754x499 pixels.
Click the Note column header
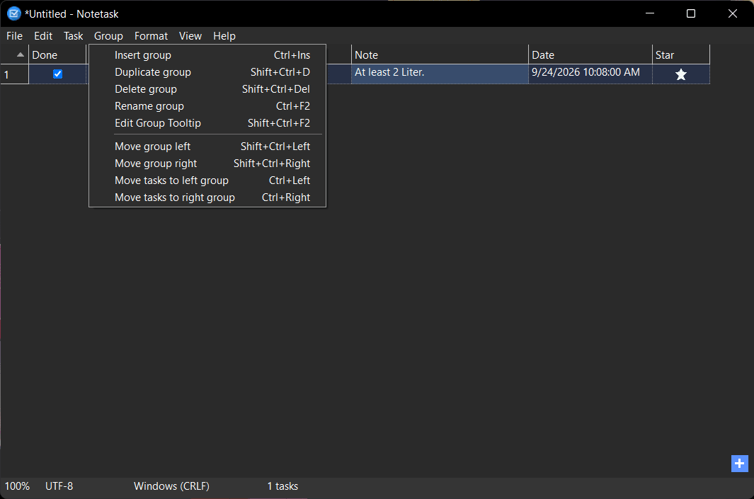click(x=440, y=55)
